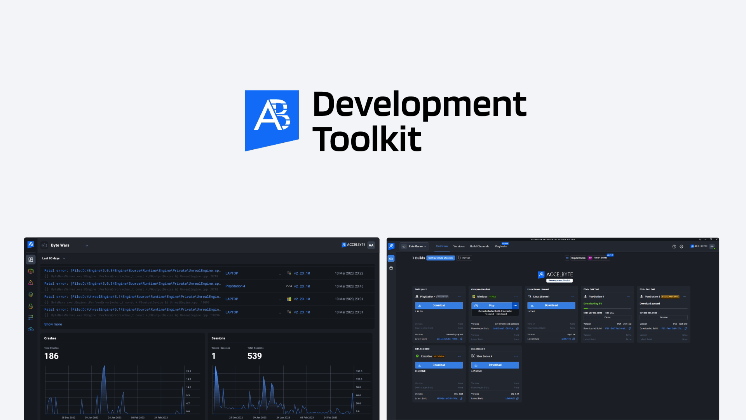Screen dimensions: 746x420
Task: Enable the Regular Builds filter
Action: [x=579, y=258]
